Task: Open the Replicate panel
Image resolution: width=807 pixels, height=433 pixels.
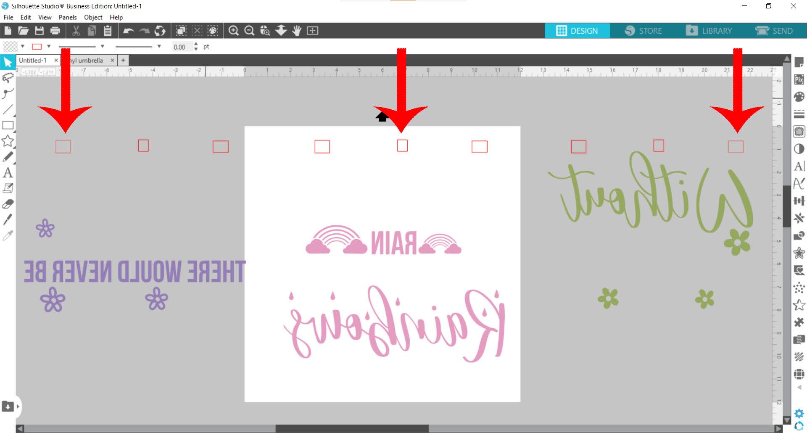Action: 799,235
